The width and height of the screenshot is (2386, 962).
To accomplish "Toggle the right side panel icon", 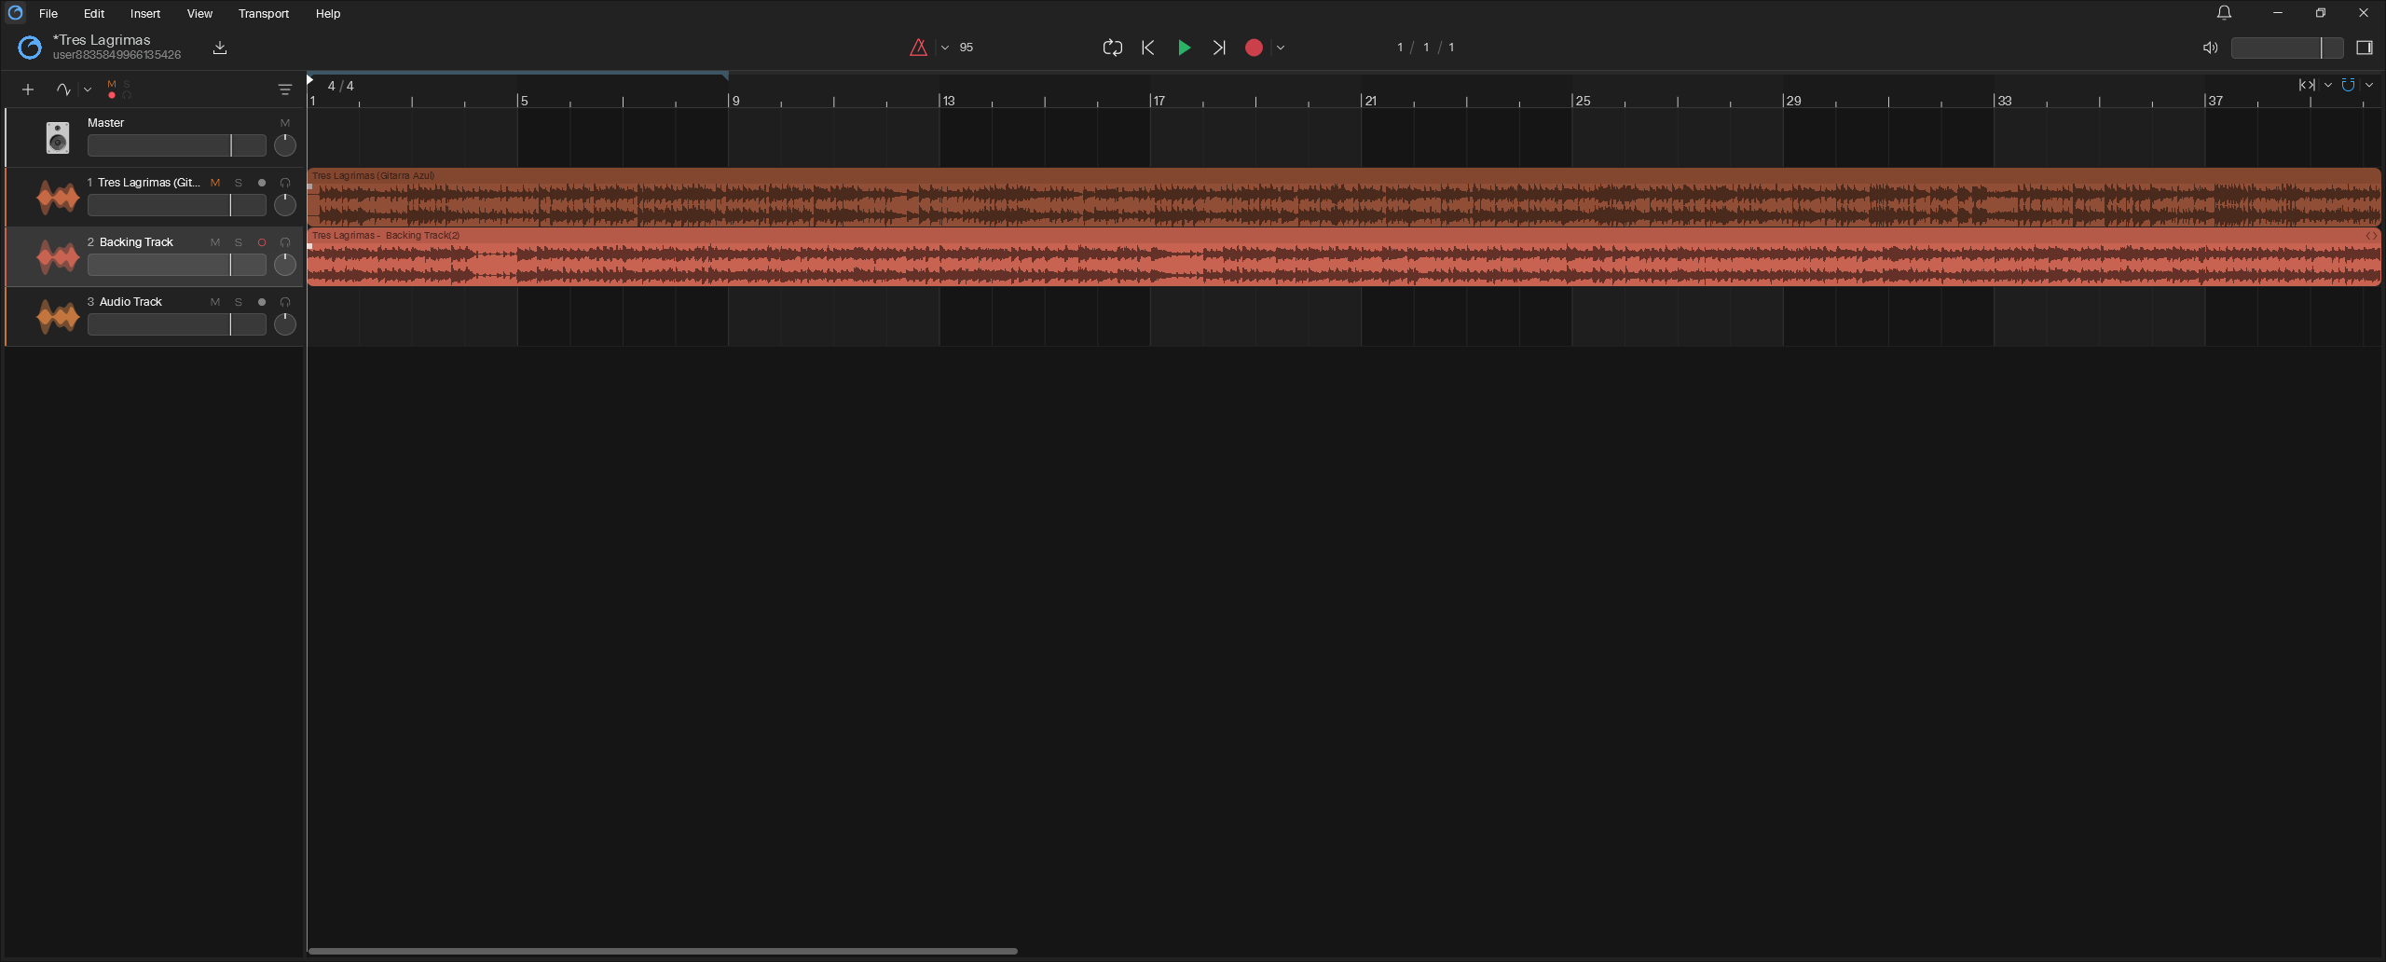I will (x=2365, y=48).
